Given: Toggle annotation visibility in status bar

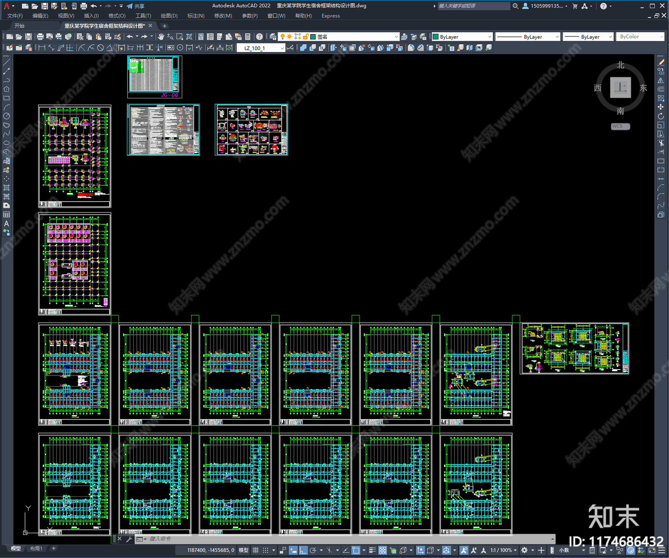Looking at the screenshot, I should pyautogui.click(x=464, y=550).
